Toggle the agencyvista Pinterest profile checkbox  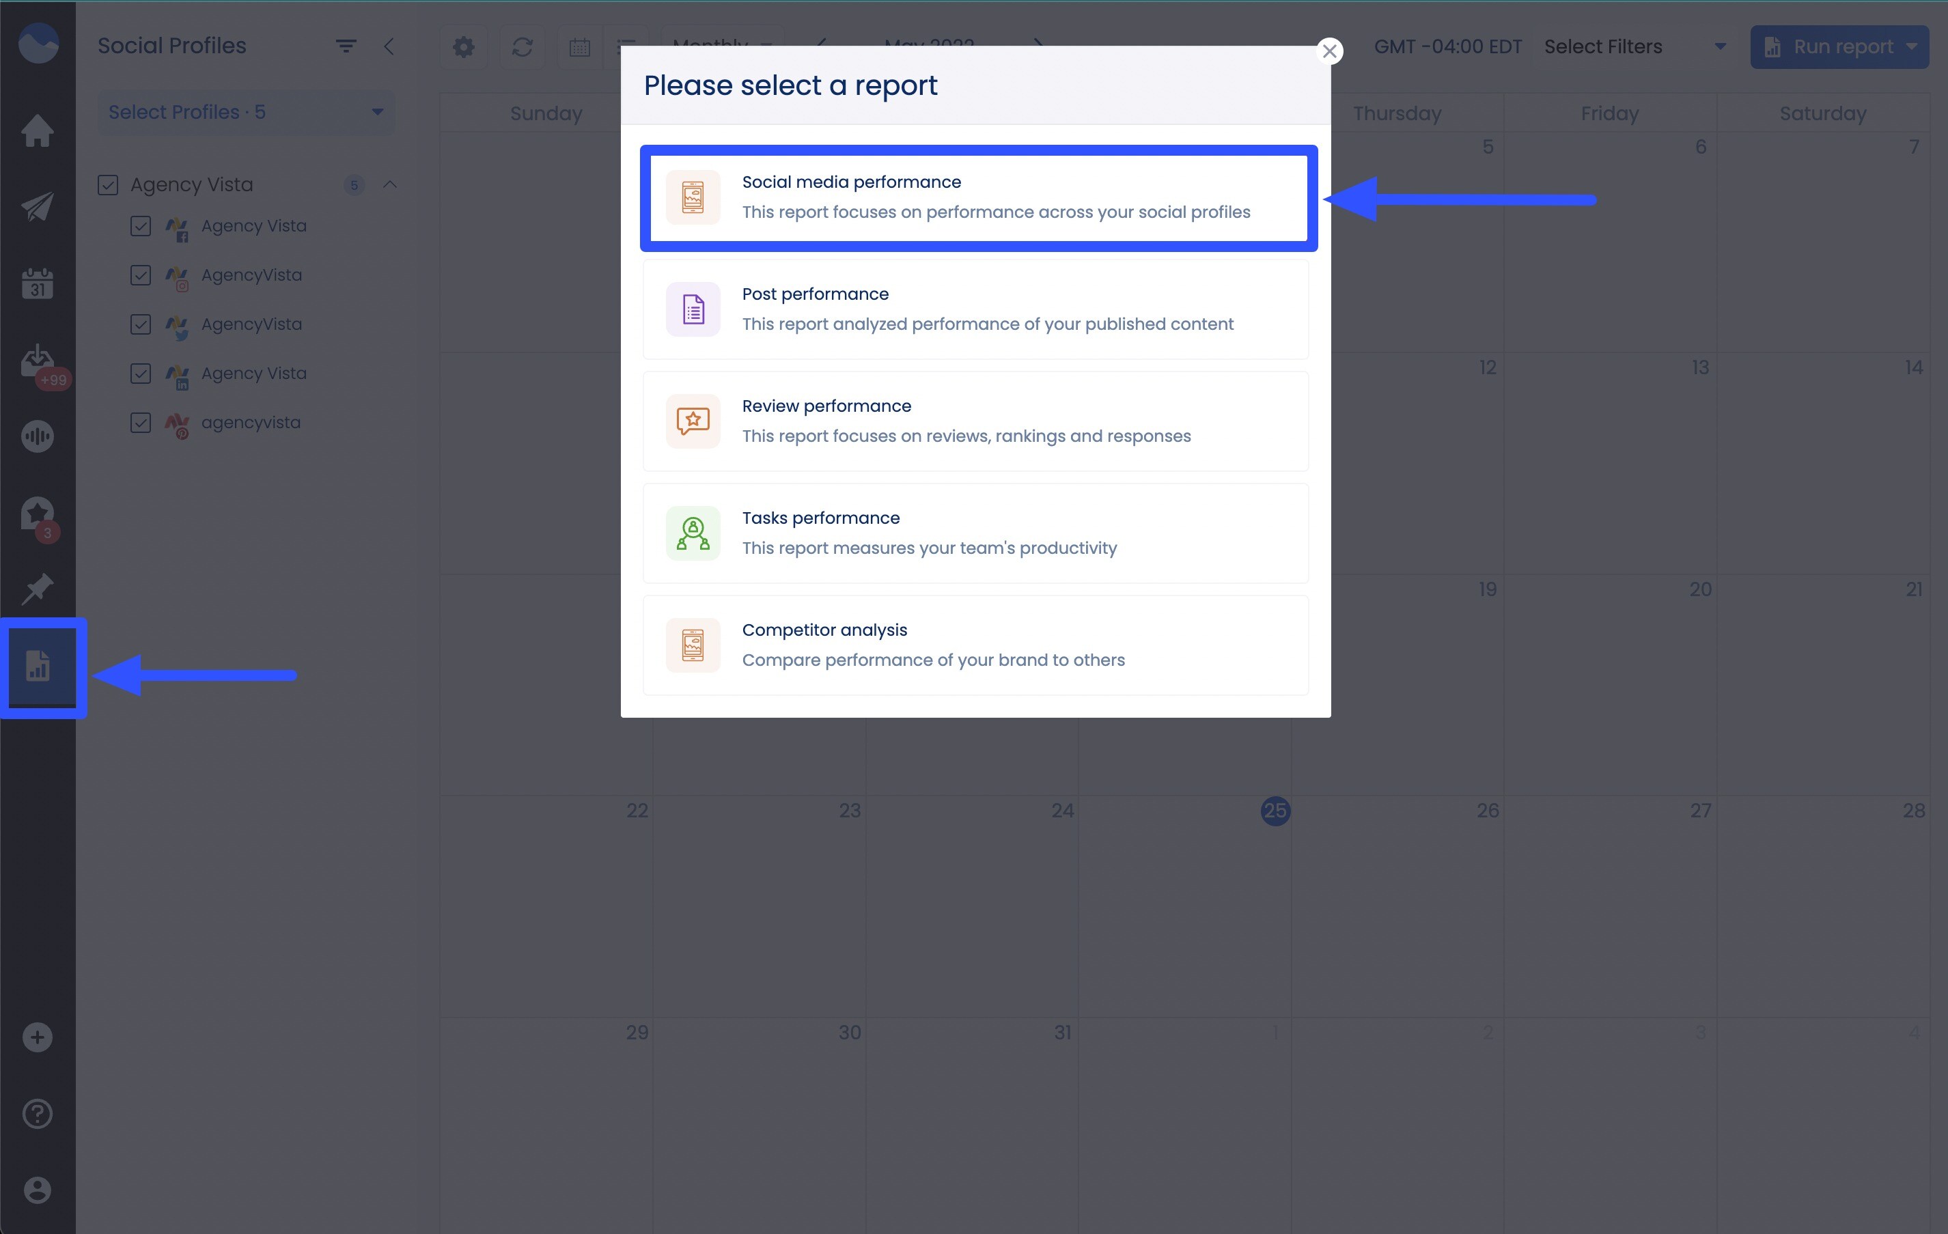141,423
